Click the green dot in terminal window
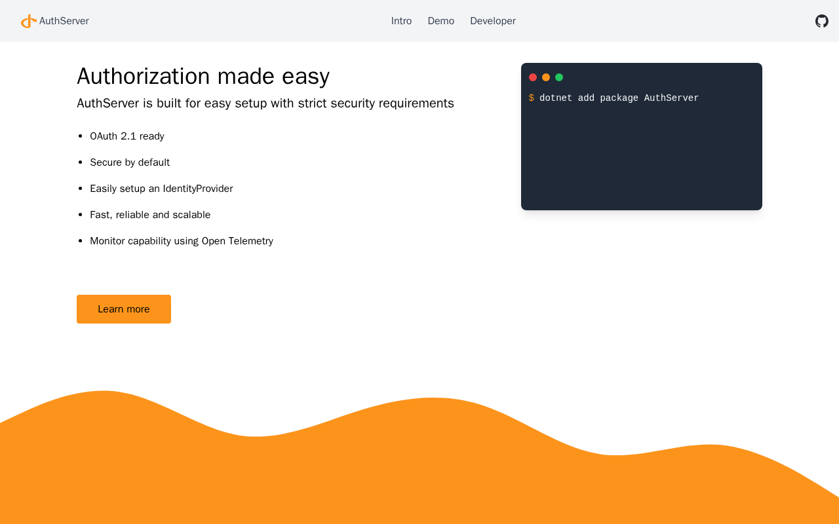 coord(559,77)
